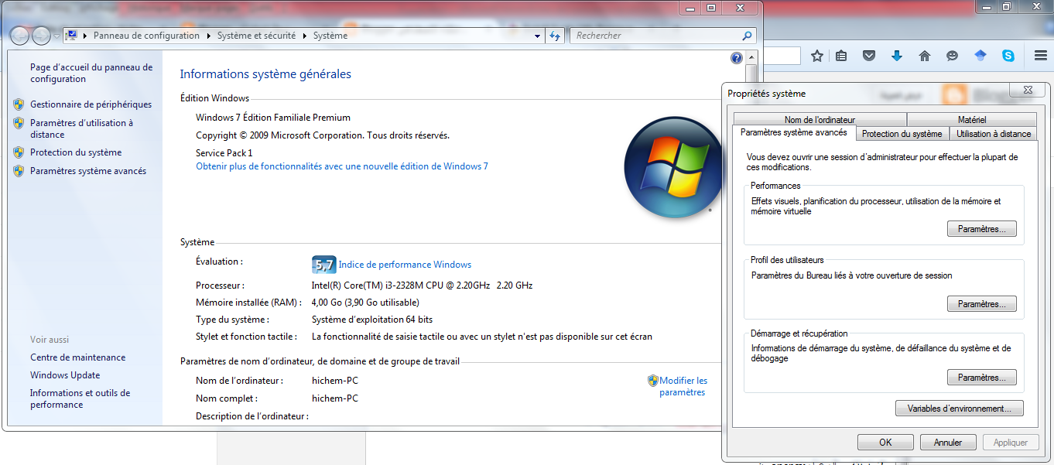Image resolution: width=1054 pixels, height=465 pixels.
Task: Expand the arrow before Panneau de configuration
Action: [x=85, y=36]
